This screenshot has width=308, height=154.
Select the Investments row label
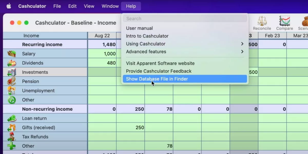pos(35,72)
